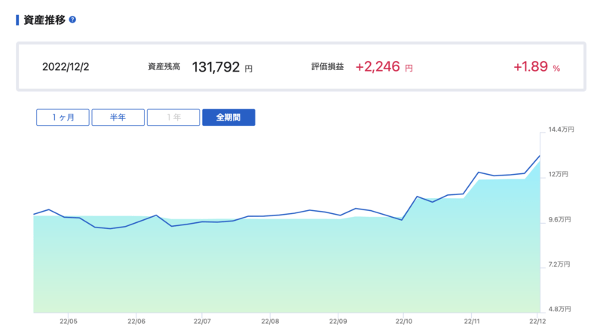Select the disabled 1年 period button
603x336 pixels.
point(173,118)
